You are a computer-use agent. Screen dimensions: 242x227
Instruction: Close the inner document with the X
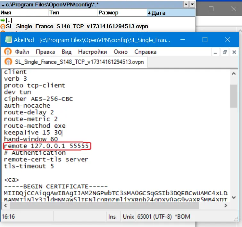point(234,52)
